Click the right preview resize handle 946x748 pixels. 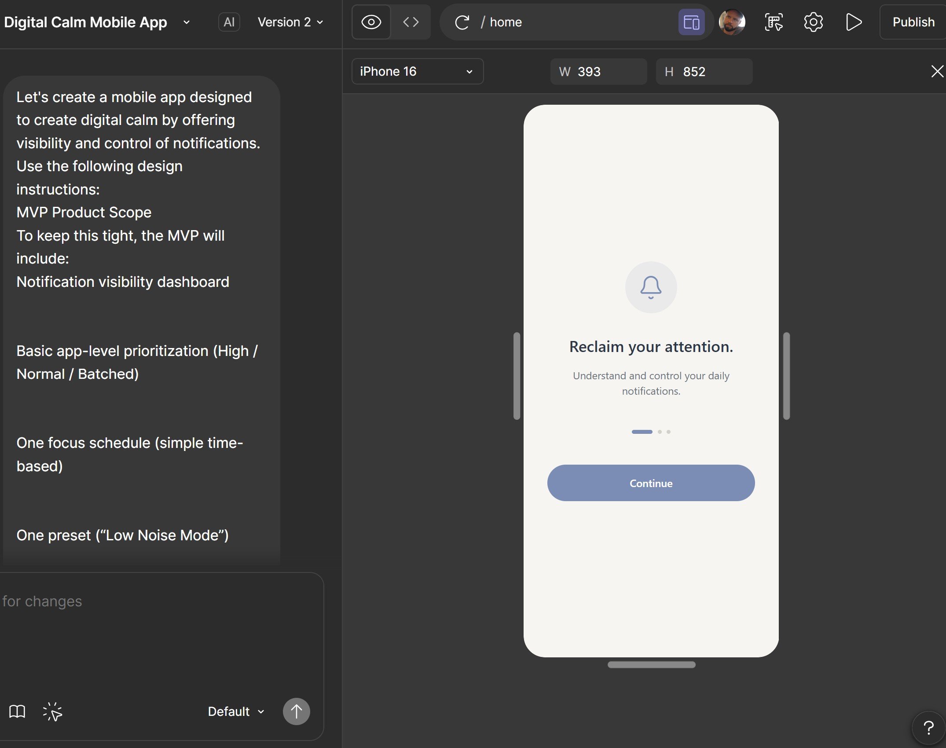pyautogui.click(x=786, y=376)
